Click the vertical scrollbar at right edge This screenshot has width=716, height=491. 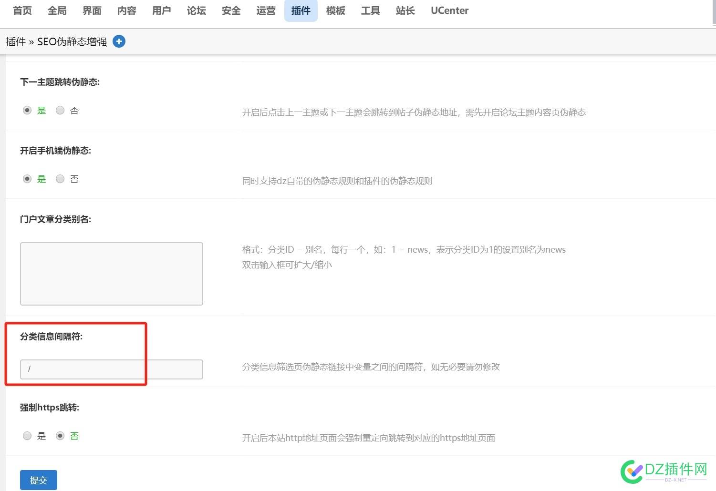click(x=714, y=12)
